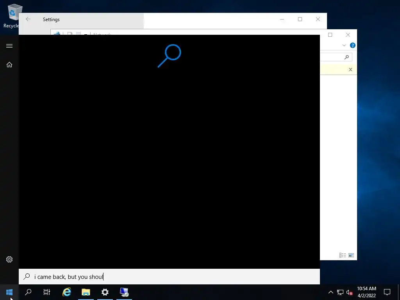This screenshot has width=400, height=300.
Task: Open the Windows Start button
Action: (x=9, y=292)
